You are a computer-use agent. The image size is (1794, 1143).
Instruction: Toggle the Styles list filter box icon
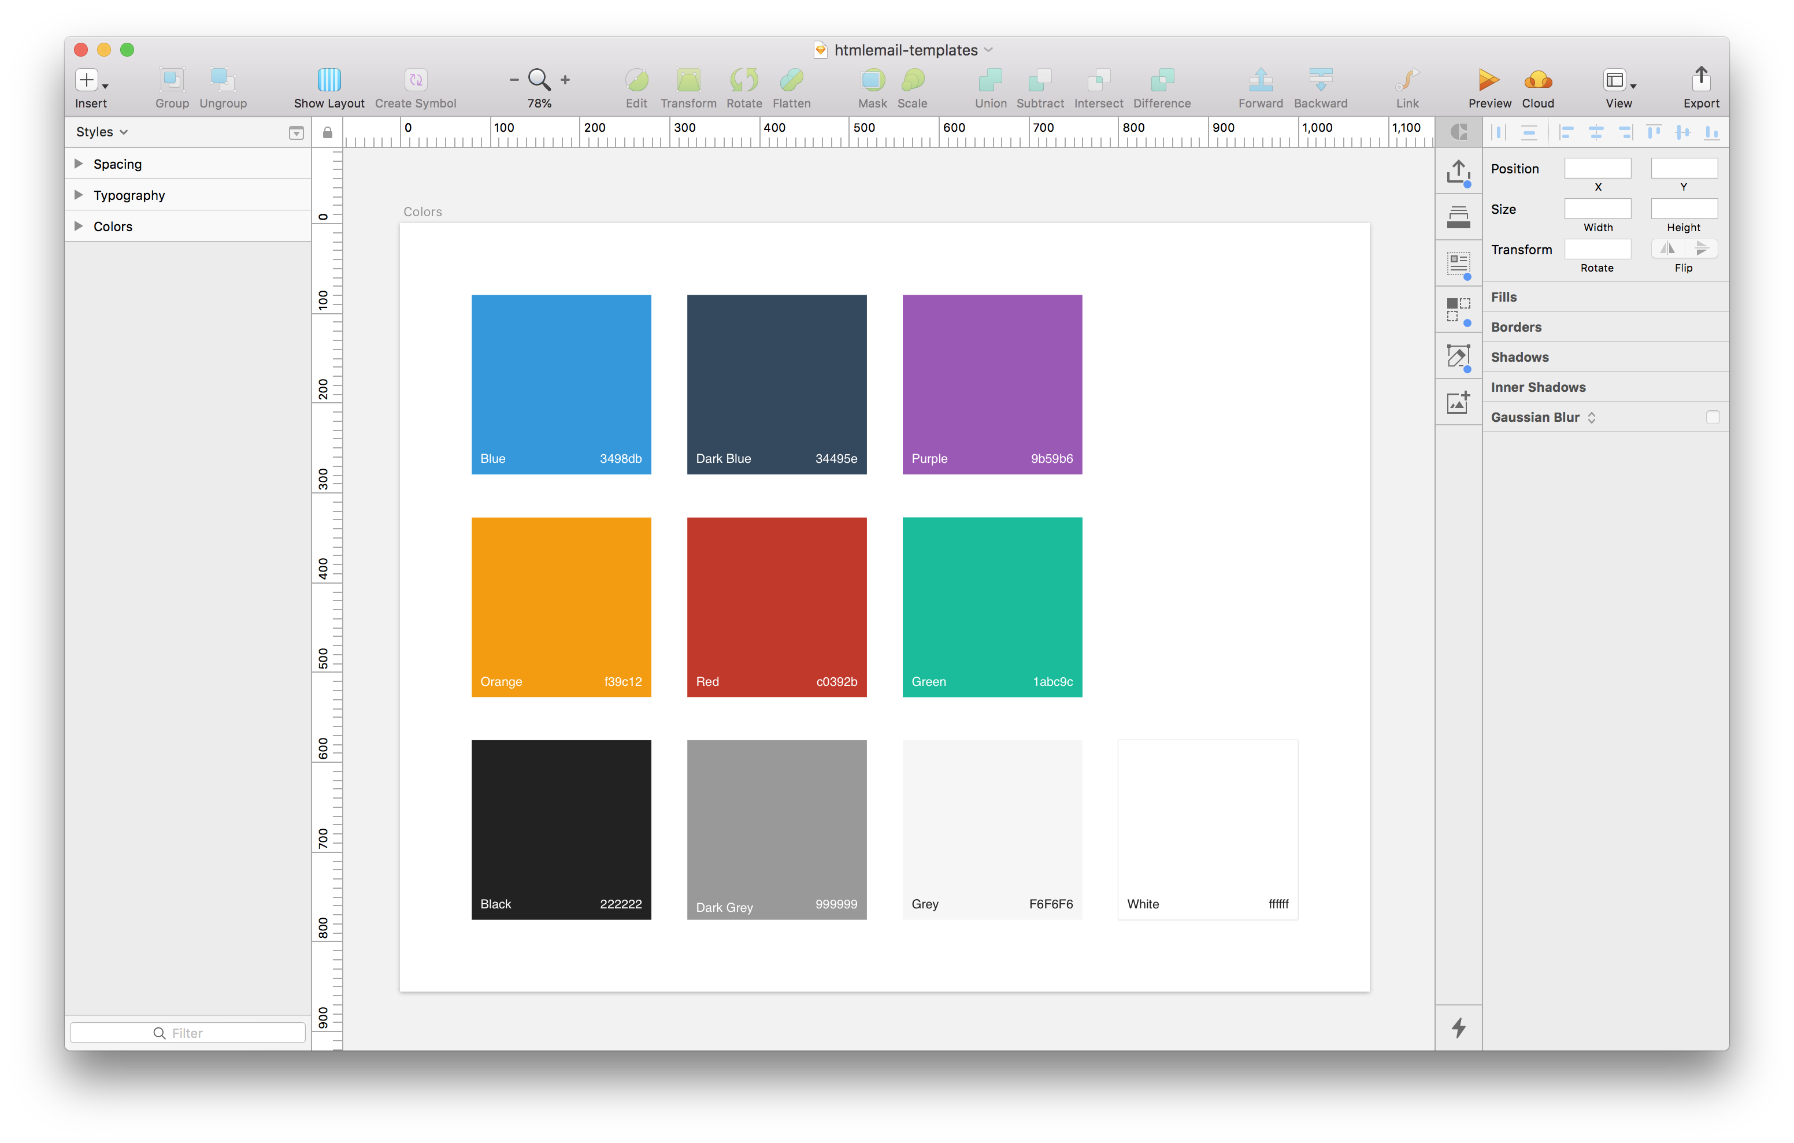tap(296, 133)
